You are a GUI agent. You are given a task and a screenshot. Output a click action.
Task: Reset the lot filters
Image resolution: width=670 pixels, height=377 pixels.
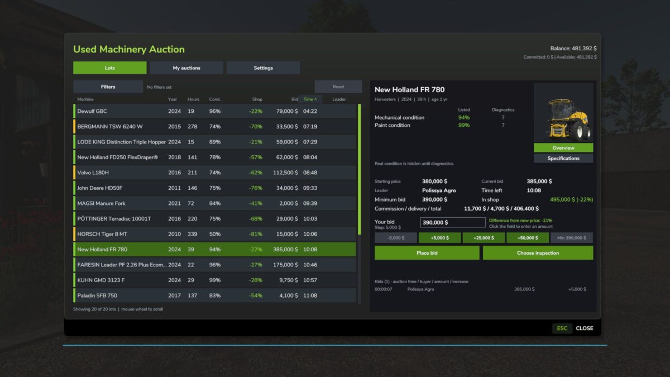point(338,87)
